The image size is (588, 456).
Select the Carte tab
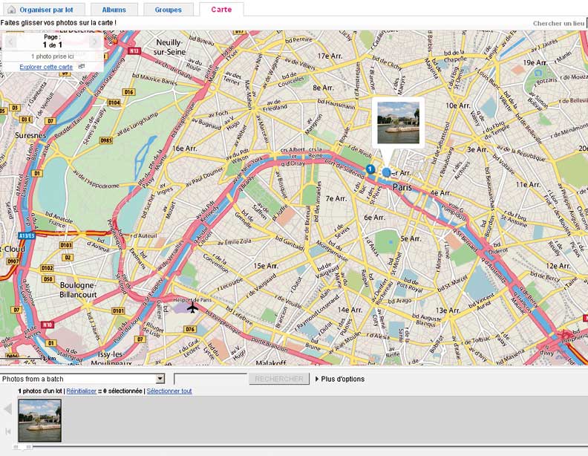pos(220,10)
